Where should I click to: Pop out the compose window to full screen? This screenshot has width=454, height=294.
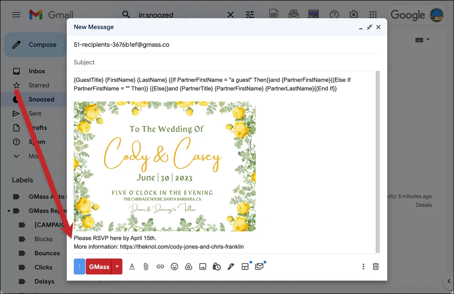370,27
